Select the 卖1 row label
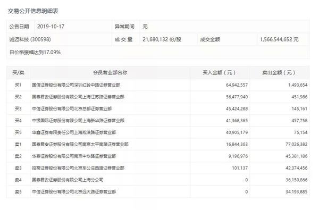Screen dimensions: 319x210 pyautogui.click(x=18, y=144)
